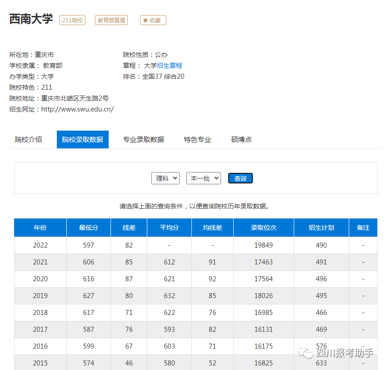This screenshot has width=386, height=370.
Task: Click the 平均分 column header
Action: [170, 228]
